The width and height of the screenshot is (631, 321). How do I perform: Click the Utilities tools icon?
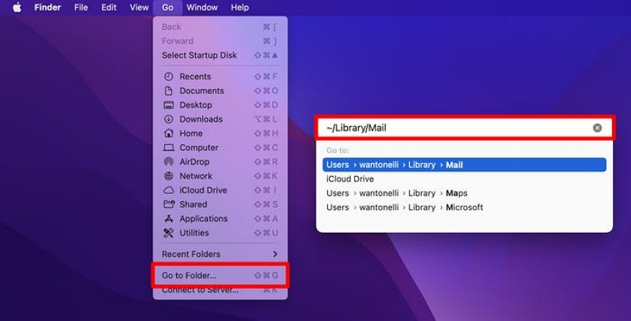point(169,233)
